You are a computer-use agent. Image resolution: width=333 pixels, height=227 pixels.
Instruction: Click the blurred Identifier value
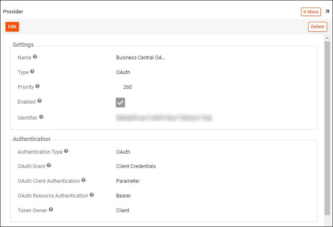coord(164,118)
